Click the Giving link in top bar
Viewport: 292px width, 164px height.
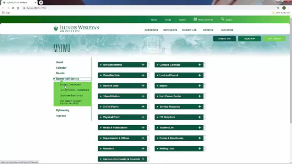point(167,20)
